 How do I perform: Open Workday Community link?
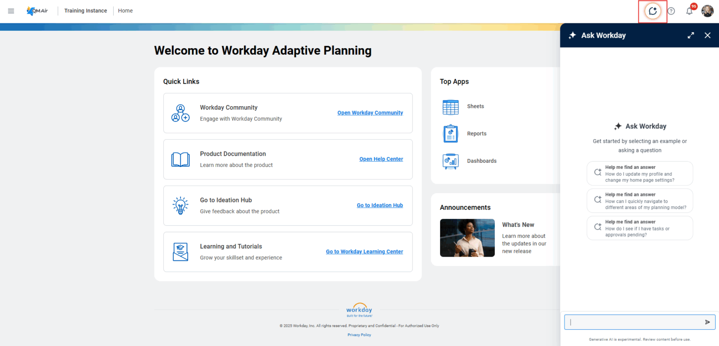370,113
